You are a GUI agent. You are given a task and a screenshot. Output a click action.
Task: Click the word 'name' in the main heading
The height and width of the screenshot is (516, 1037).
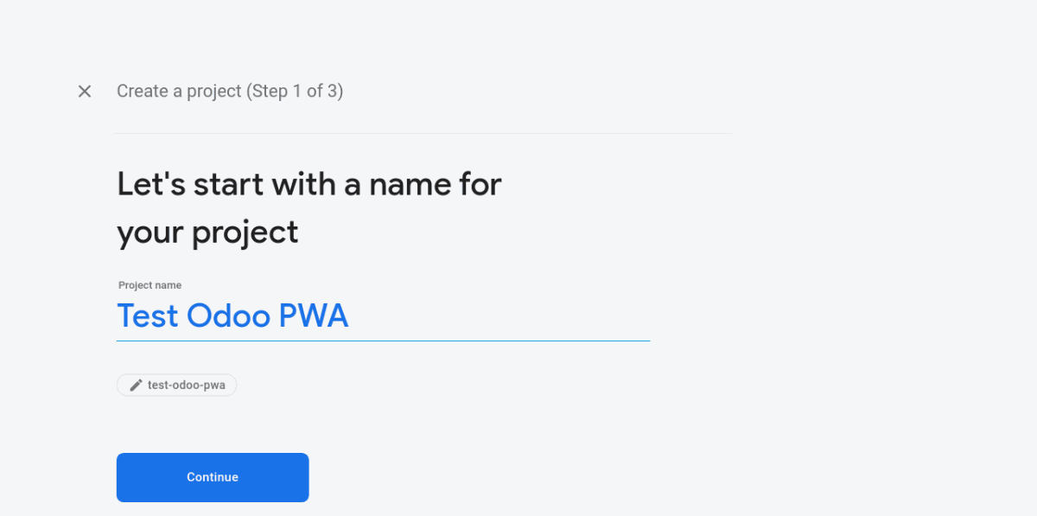coord(410,185)
